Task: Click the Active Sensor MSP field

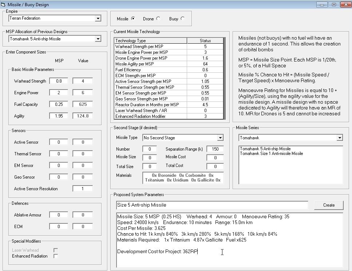Action: 59,142
